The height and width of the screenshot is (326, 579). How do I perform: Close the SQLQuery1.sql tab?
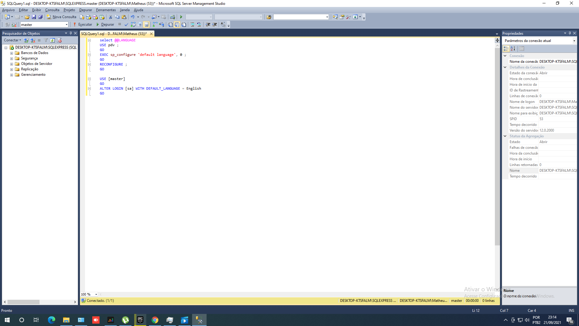click(151, 34)
